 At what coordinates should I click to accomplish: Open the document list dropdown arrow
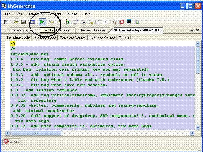tap(192, 31)
